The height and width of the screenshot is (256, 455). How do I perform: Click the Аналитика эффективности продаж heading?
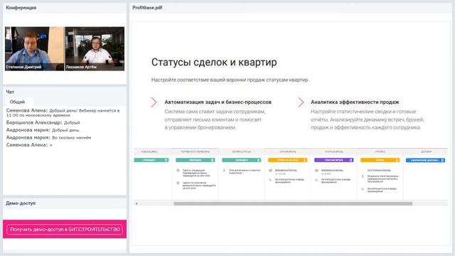tap(355, 102)
